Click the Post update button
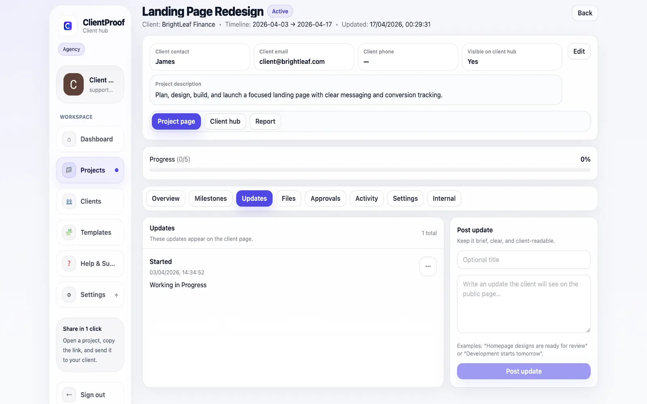This screenshot has height=404, width=647. coord(524,371)
